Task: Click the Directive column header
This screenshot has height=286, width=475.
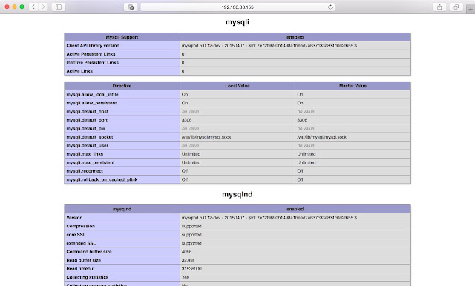Action: click(122, 86)
